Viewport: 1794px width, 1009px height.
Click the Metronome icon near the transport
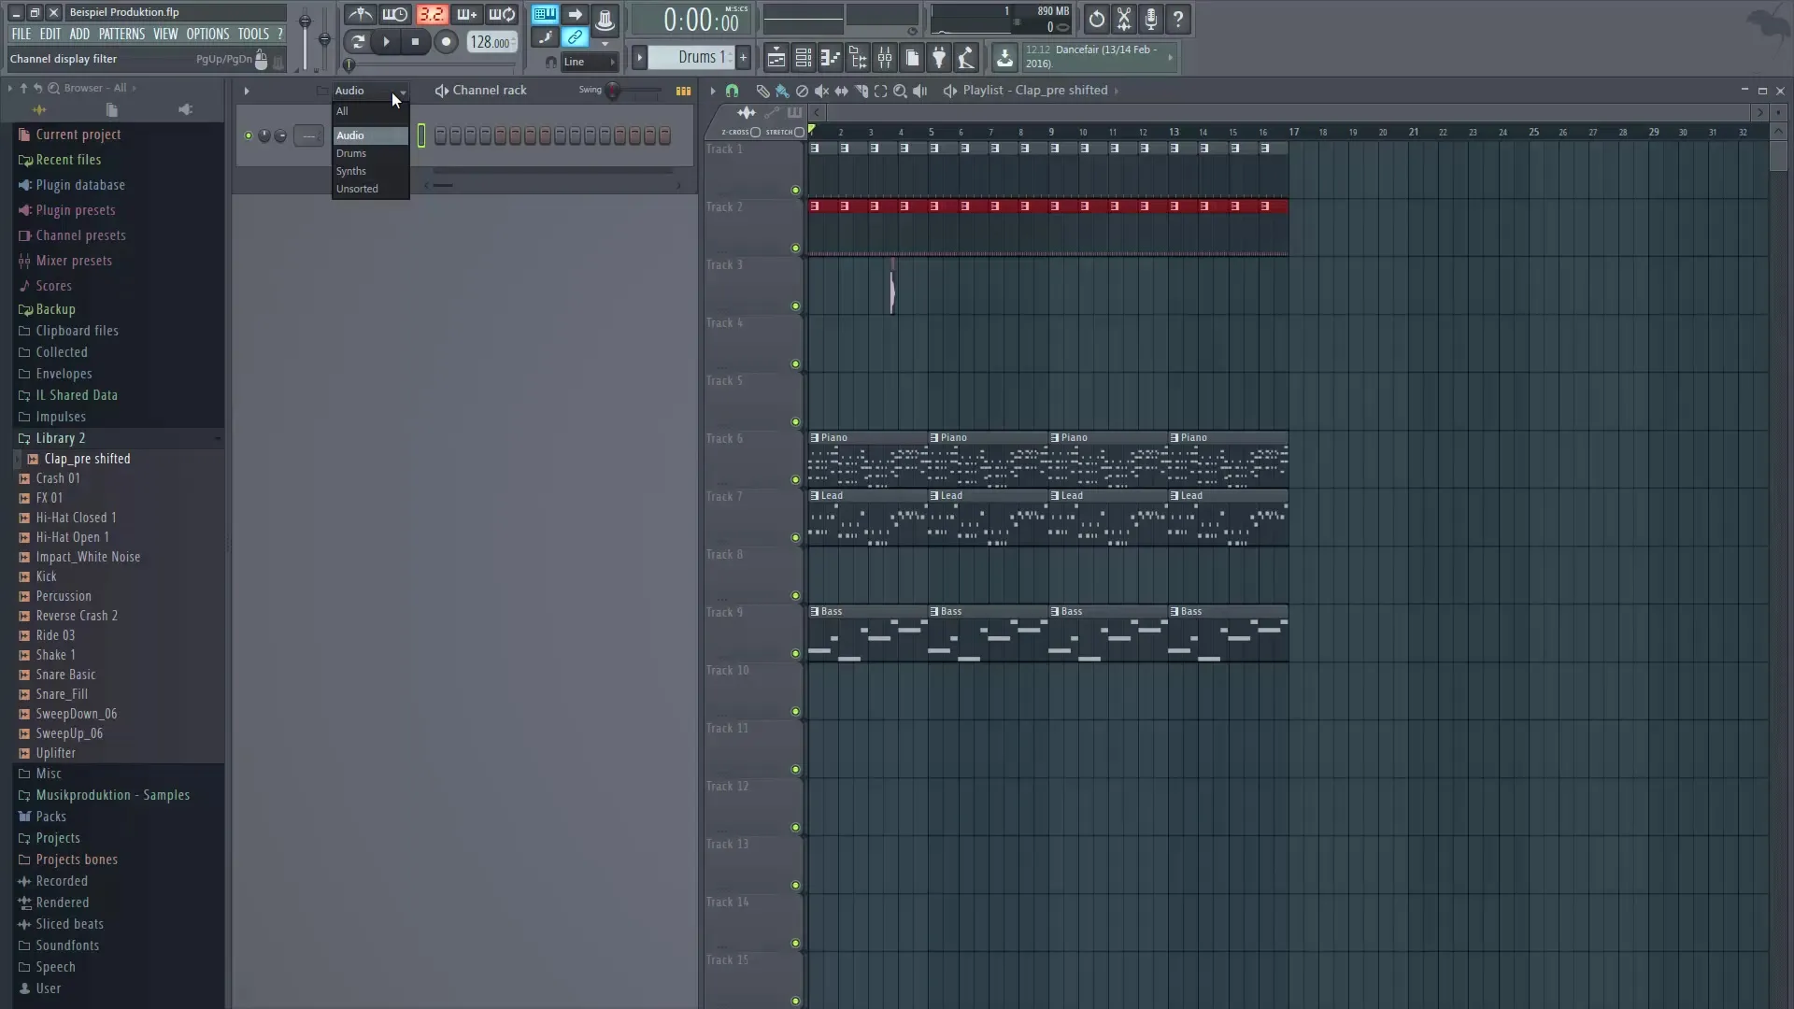360,15
